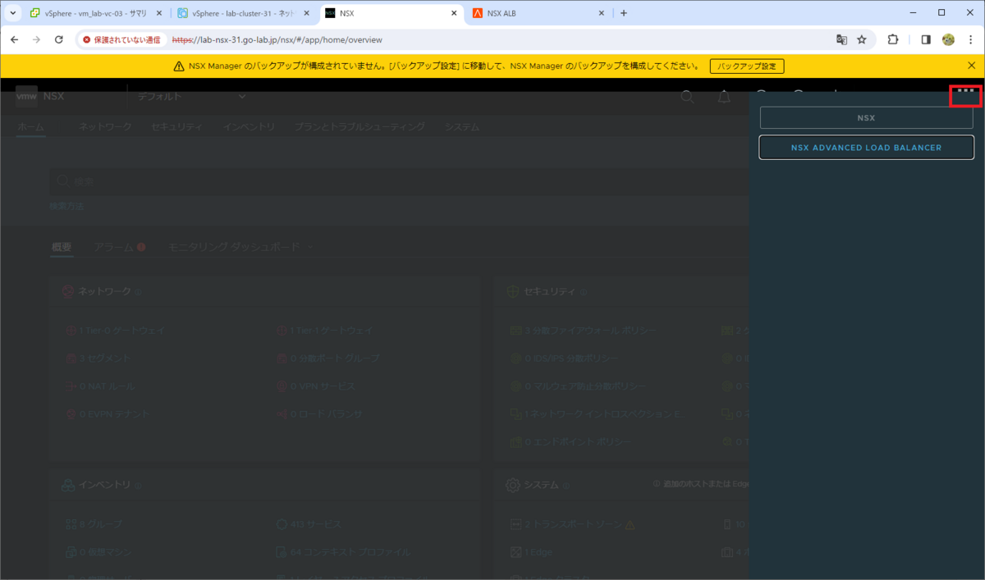
Task: Open the 概要 sub-tab
Action: 62,247
